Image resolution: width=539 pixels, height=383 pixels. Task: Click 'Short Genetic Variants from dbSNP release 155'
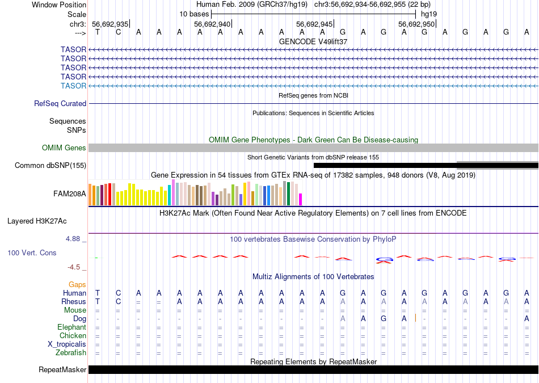coord(313,158)
